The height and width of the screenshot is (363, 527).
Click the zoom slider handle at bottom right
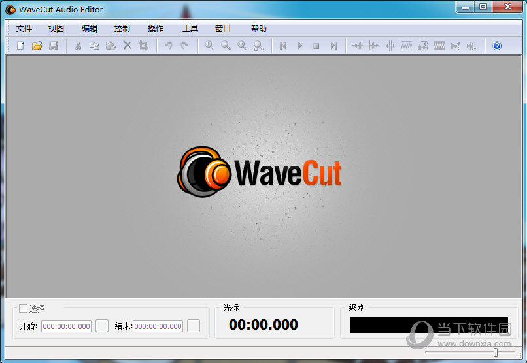496,353
